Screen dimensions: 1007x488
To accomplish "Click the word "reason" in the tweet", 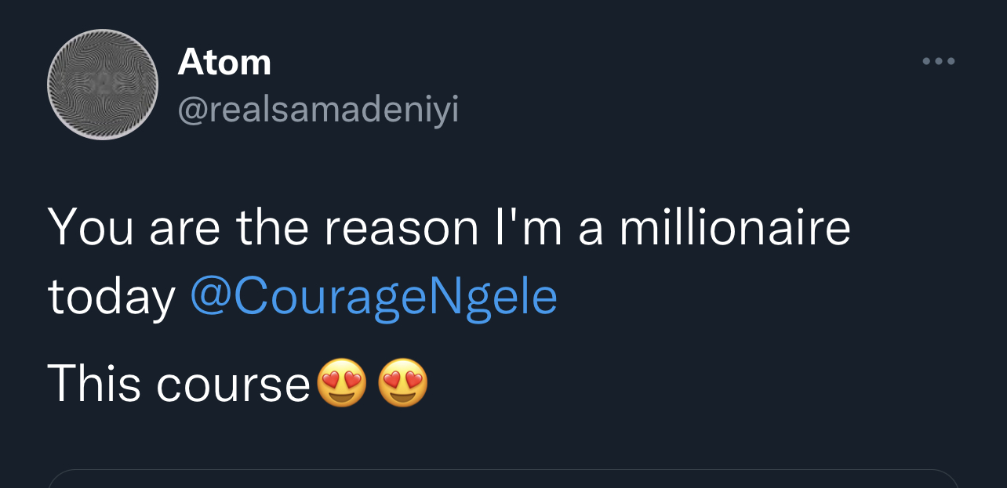I will point(401,230).
